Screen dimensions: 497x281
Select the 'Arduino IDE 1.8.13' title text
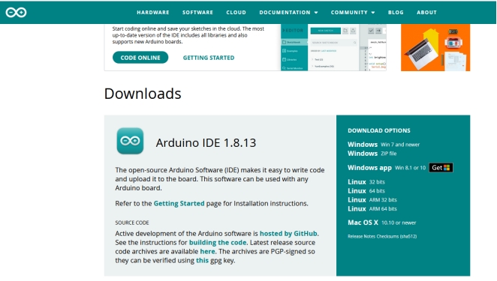coord(206,142)
